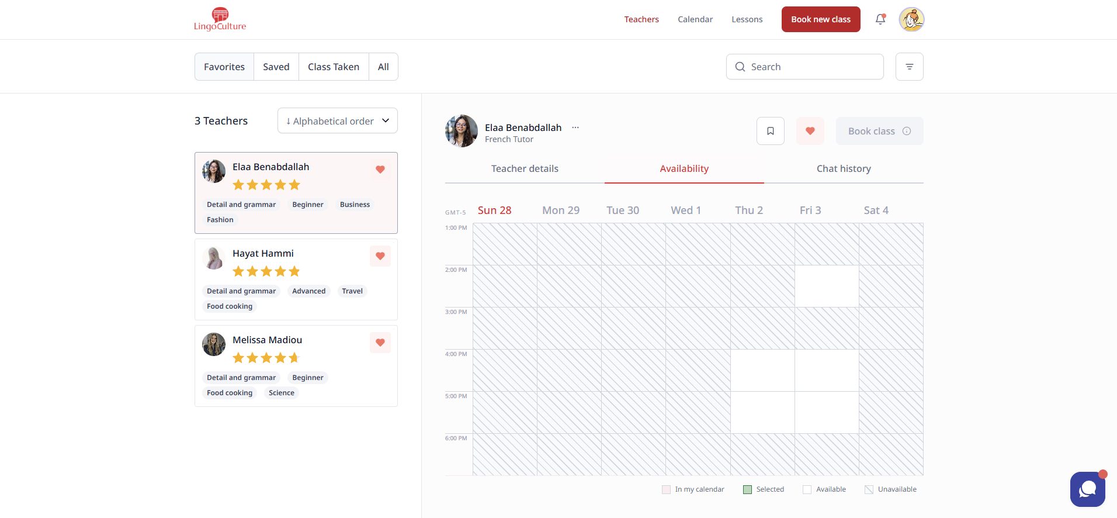This screenshot has width=1117, height=518.
Task: Open the notifications bell
Action: pos(880,19)
